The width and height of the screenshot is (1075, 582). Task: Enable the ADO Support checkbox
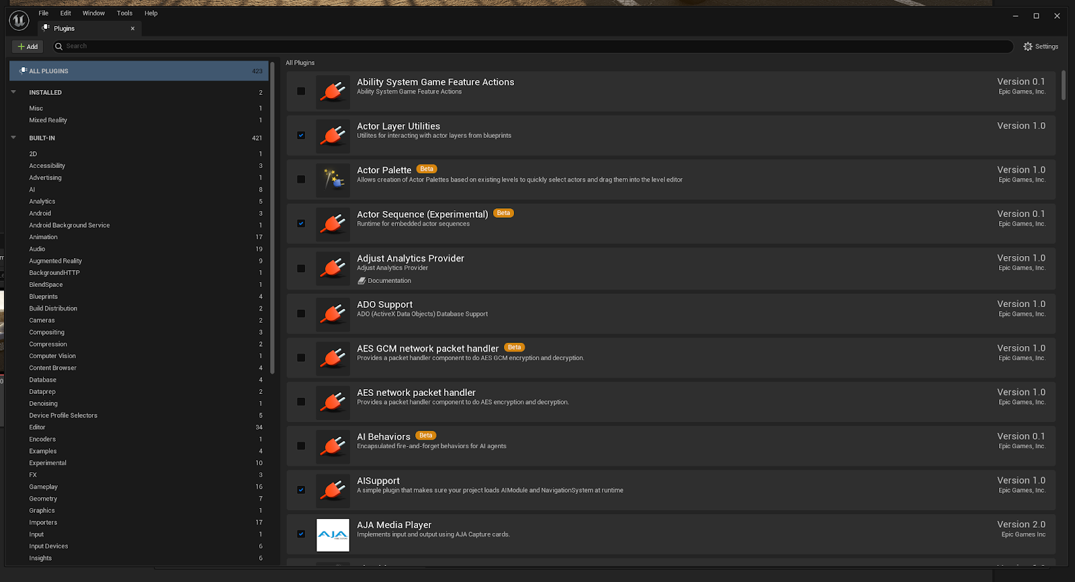(x=301, y=314)
